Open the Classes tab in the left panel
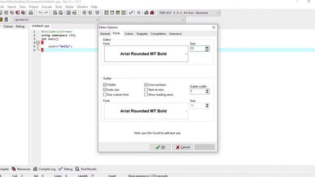This screenshot has width=315, height=177. (8, 26)
